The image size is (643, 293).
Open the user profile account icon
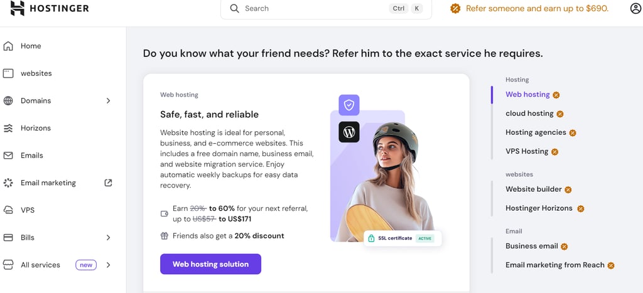pos(635,8)
